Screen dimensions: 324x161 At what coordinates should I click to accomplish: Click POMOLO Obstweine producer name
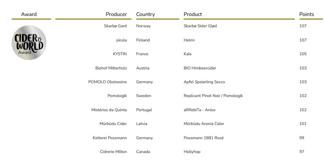pyautogui.click(x=108, y=82)
